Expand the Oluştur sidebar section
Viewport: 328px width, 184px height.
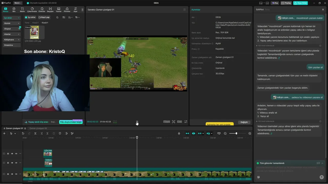12,29
